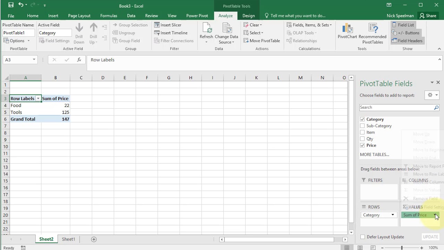Viewport: 444px width, 250px height.
Task: Click the Share button
Action: pyautogui.click(x=427, y=16)
